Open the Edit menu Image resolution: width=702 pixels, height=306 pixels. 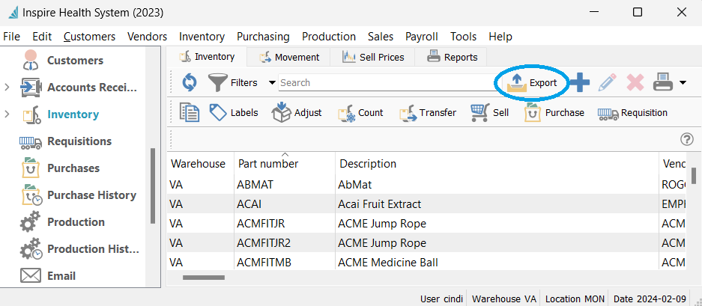tap(42, 37)
